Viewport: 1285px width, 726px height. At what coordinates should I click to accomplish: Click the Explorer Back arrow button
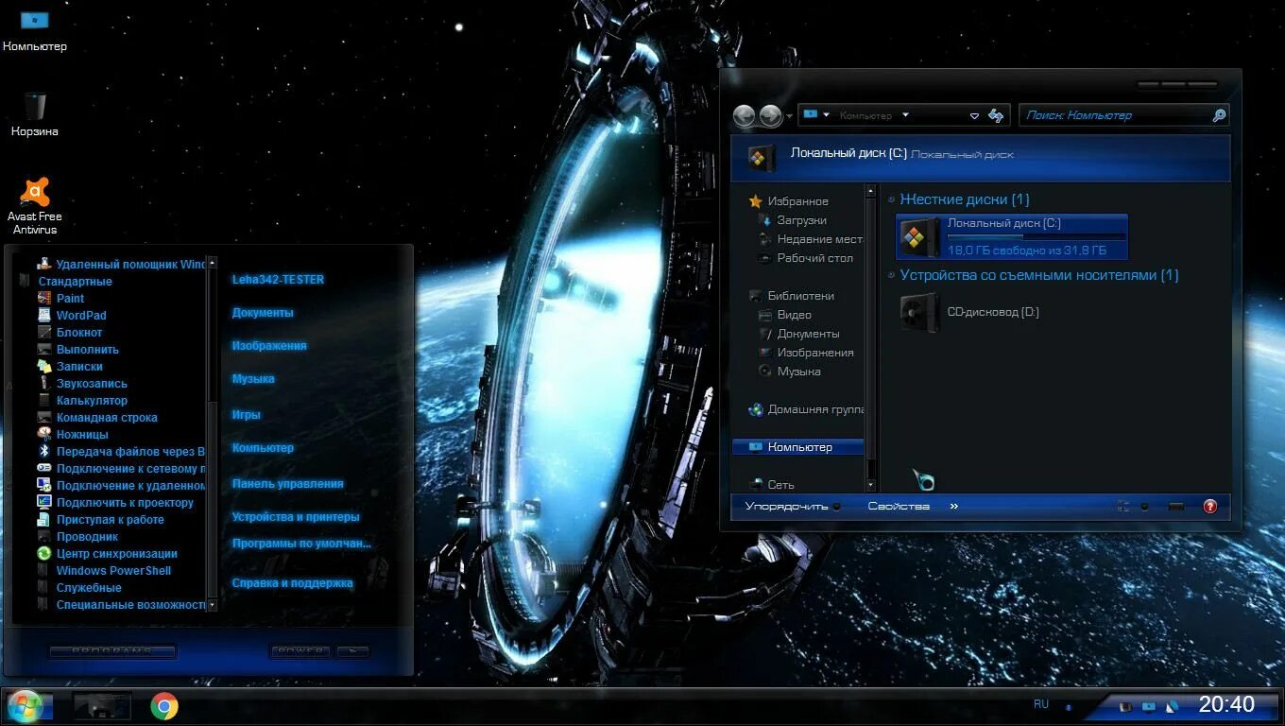pos(745,115)
